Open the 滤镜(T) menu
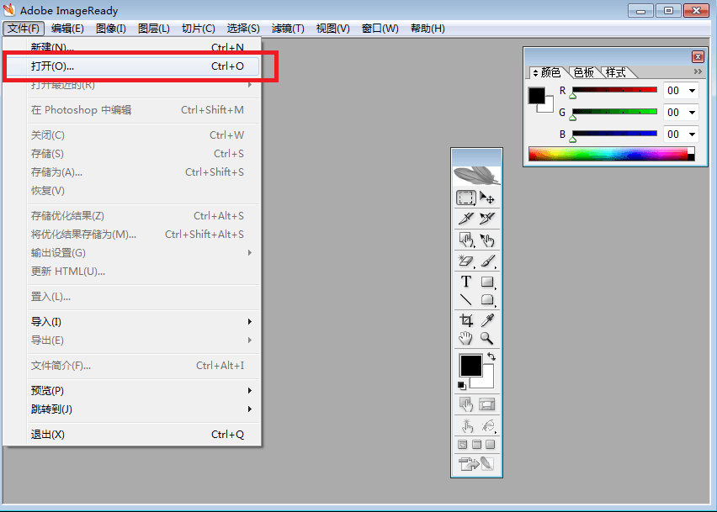Viewport: 717px width, 512px height. [x=288, y=29]
